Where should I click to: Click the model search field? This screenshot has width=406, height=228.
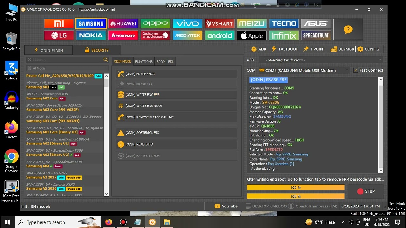tap(67, 60)
